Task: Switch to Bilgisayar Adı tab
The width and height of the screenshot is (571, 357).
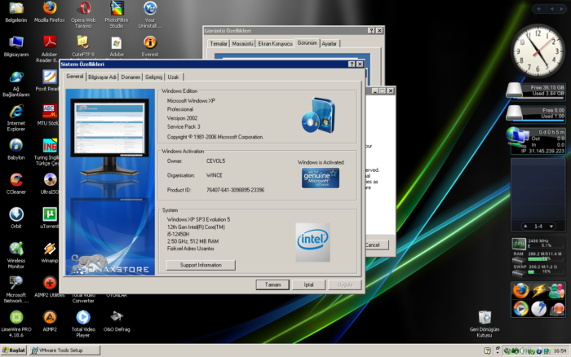Action: 102,77
